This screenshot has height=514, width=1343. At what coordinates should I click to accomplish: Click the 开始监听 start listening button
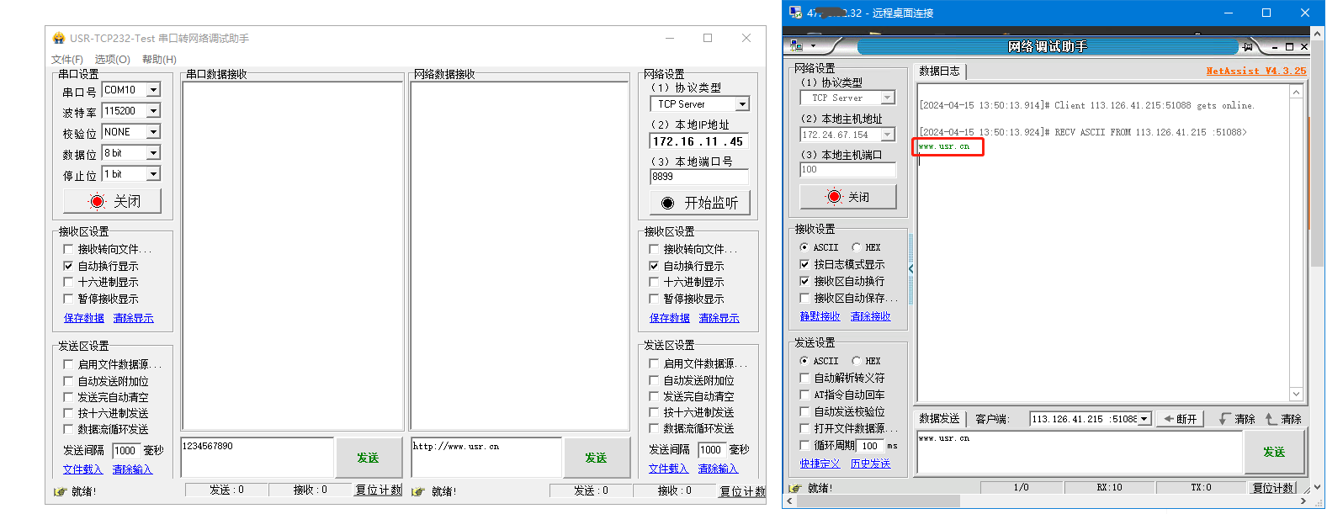click(699, 203)
